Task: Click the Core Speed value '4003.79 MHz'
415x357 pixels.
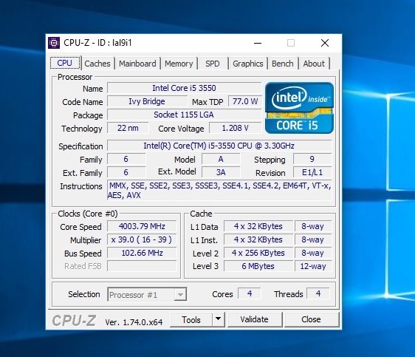Action: (142, 226)
